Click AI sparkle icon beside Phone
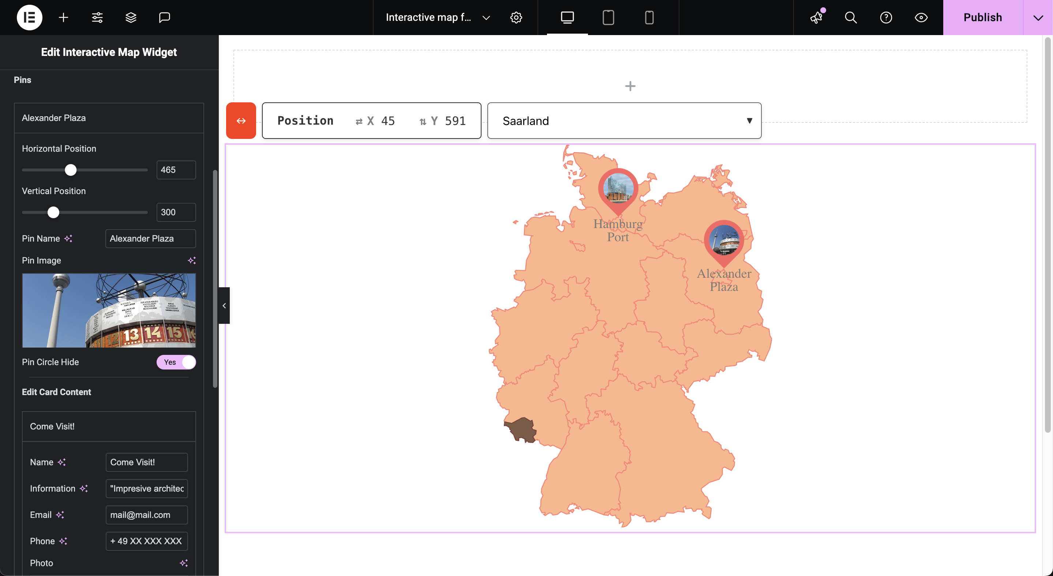 coord(63,541)
